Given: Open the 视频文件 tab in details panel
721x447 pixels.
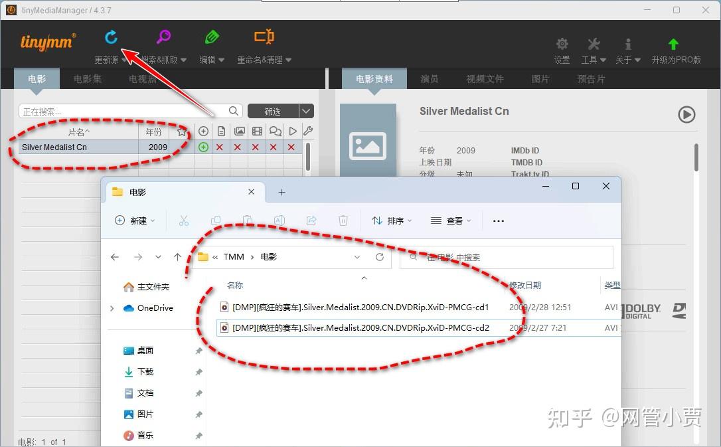Looking at the screenshot, I should (485, 78).
